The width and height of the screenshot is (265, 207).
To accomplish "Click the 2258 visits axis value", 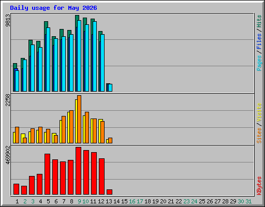I will [8, 100].
